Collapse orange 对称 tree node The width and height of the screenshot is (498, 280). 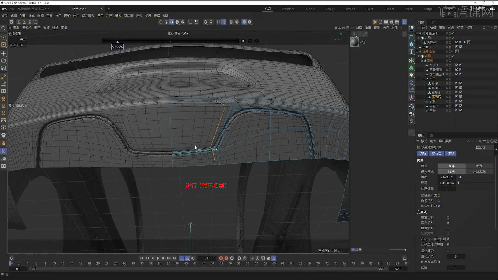(x=419, y=56)
